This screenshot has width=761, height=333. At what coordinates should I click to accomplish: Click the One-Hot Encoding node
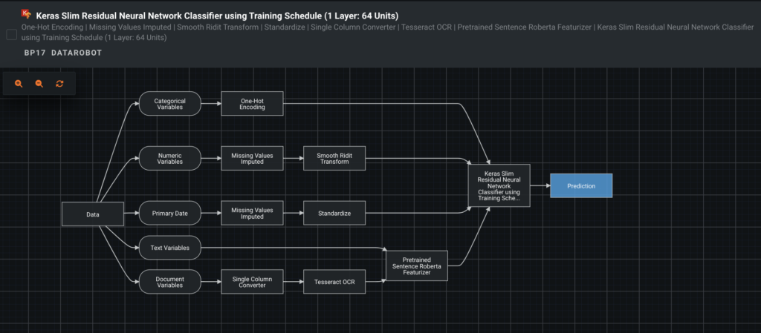[253, 104]
